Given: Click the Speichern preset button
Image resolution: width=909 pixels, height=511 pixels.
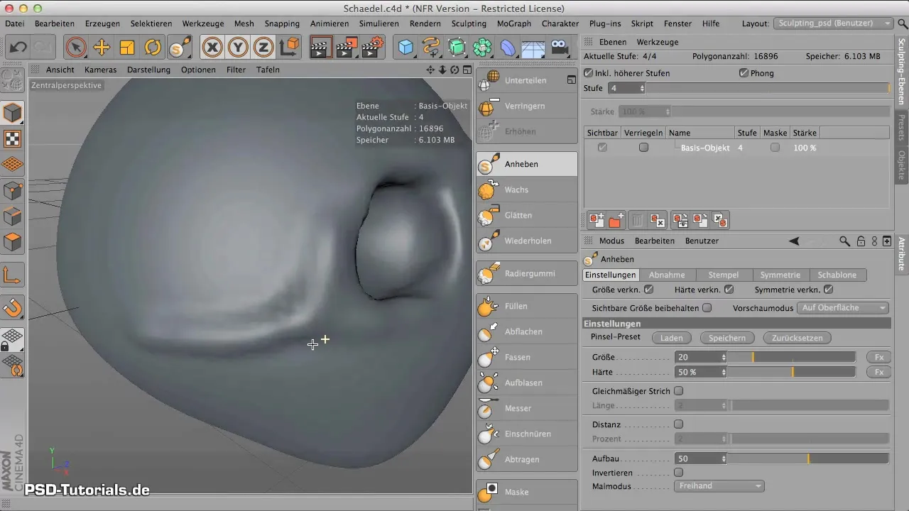Looking at the screenshot, I should click(x=727, y=338).
